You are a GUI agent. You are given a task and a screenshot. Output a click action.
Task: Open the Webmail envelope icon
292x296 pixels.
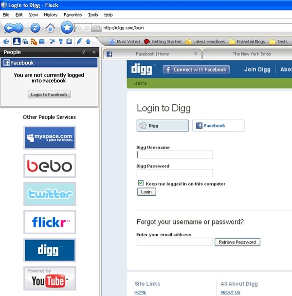[42, 42]
